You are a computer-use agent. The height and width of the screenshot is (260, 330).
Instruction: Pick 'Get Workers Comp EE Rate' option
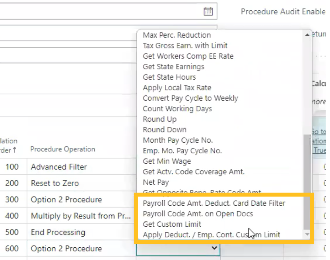188,56
